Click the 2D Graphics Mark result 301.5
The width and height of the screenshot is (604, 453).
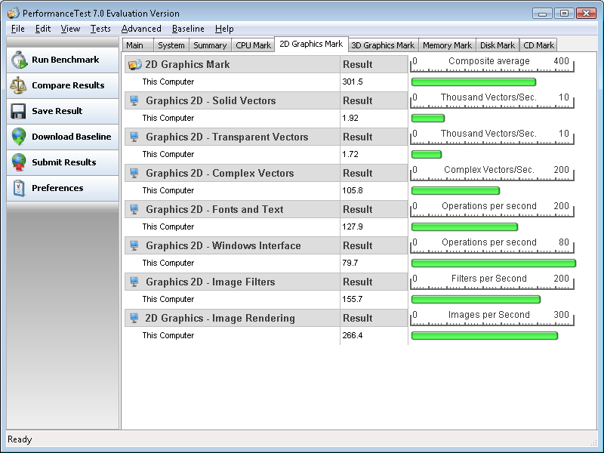(x=353, y=82)
